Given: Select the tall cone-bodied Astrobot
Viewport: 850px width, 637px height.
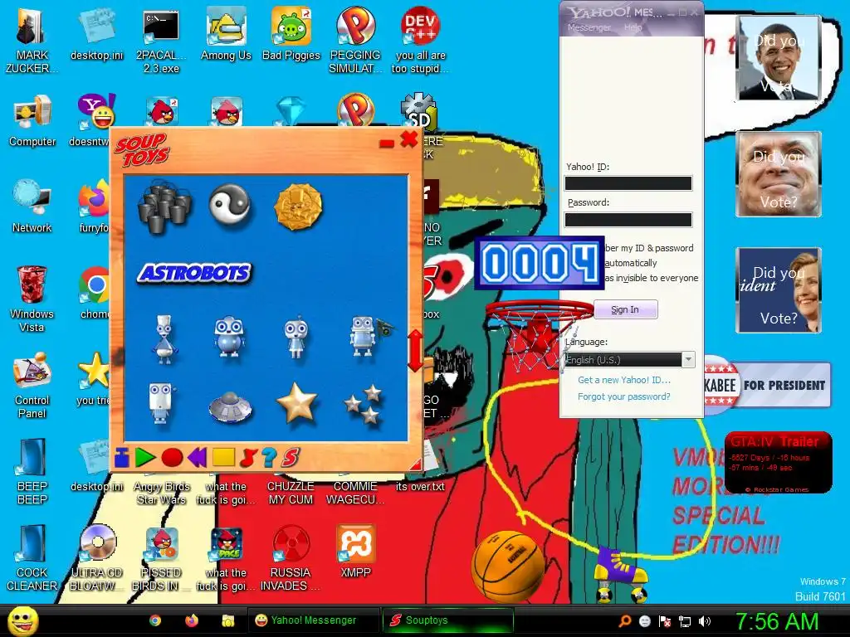Looking at the screenshot, I should (x=164, y=338).
